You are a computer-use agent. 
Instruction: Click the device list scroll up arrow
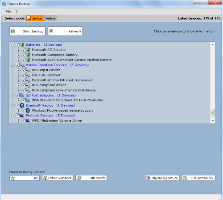coord(213,44)
